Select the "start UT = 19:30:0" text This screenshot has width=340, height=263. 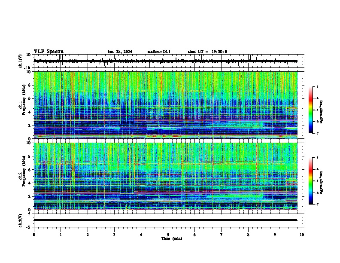207,52
